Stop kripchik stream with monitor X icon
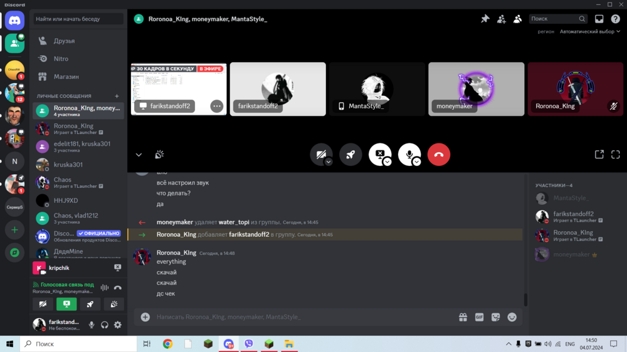The width and height of the screenshot is (627, 352). [118, 267]
